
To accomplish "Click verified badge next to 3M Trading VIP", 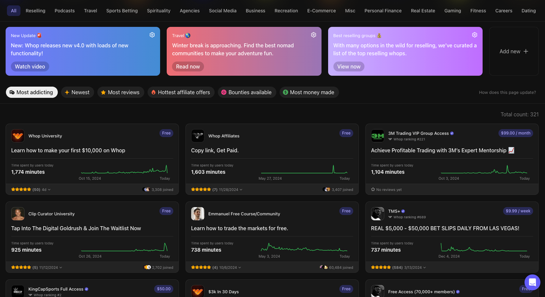I will [x=452, y=134].
